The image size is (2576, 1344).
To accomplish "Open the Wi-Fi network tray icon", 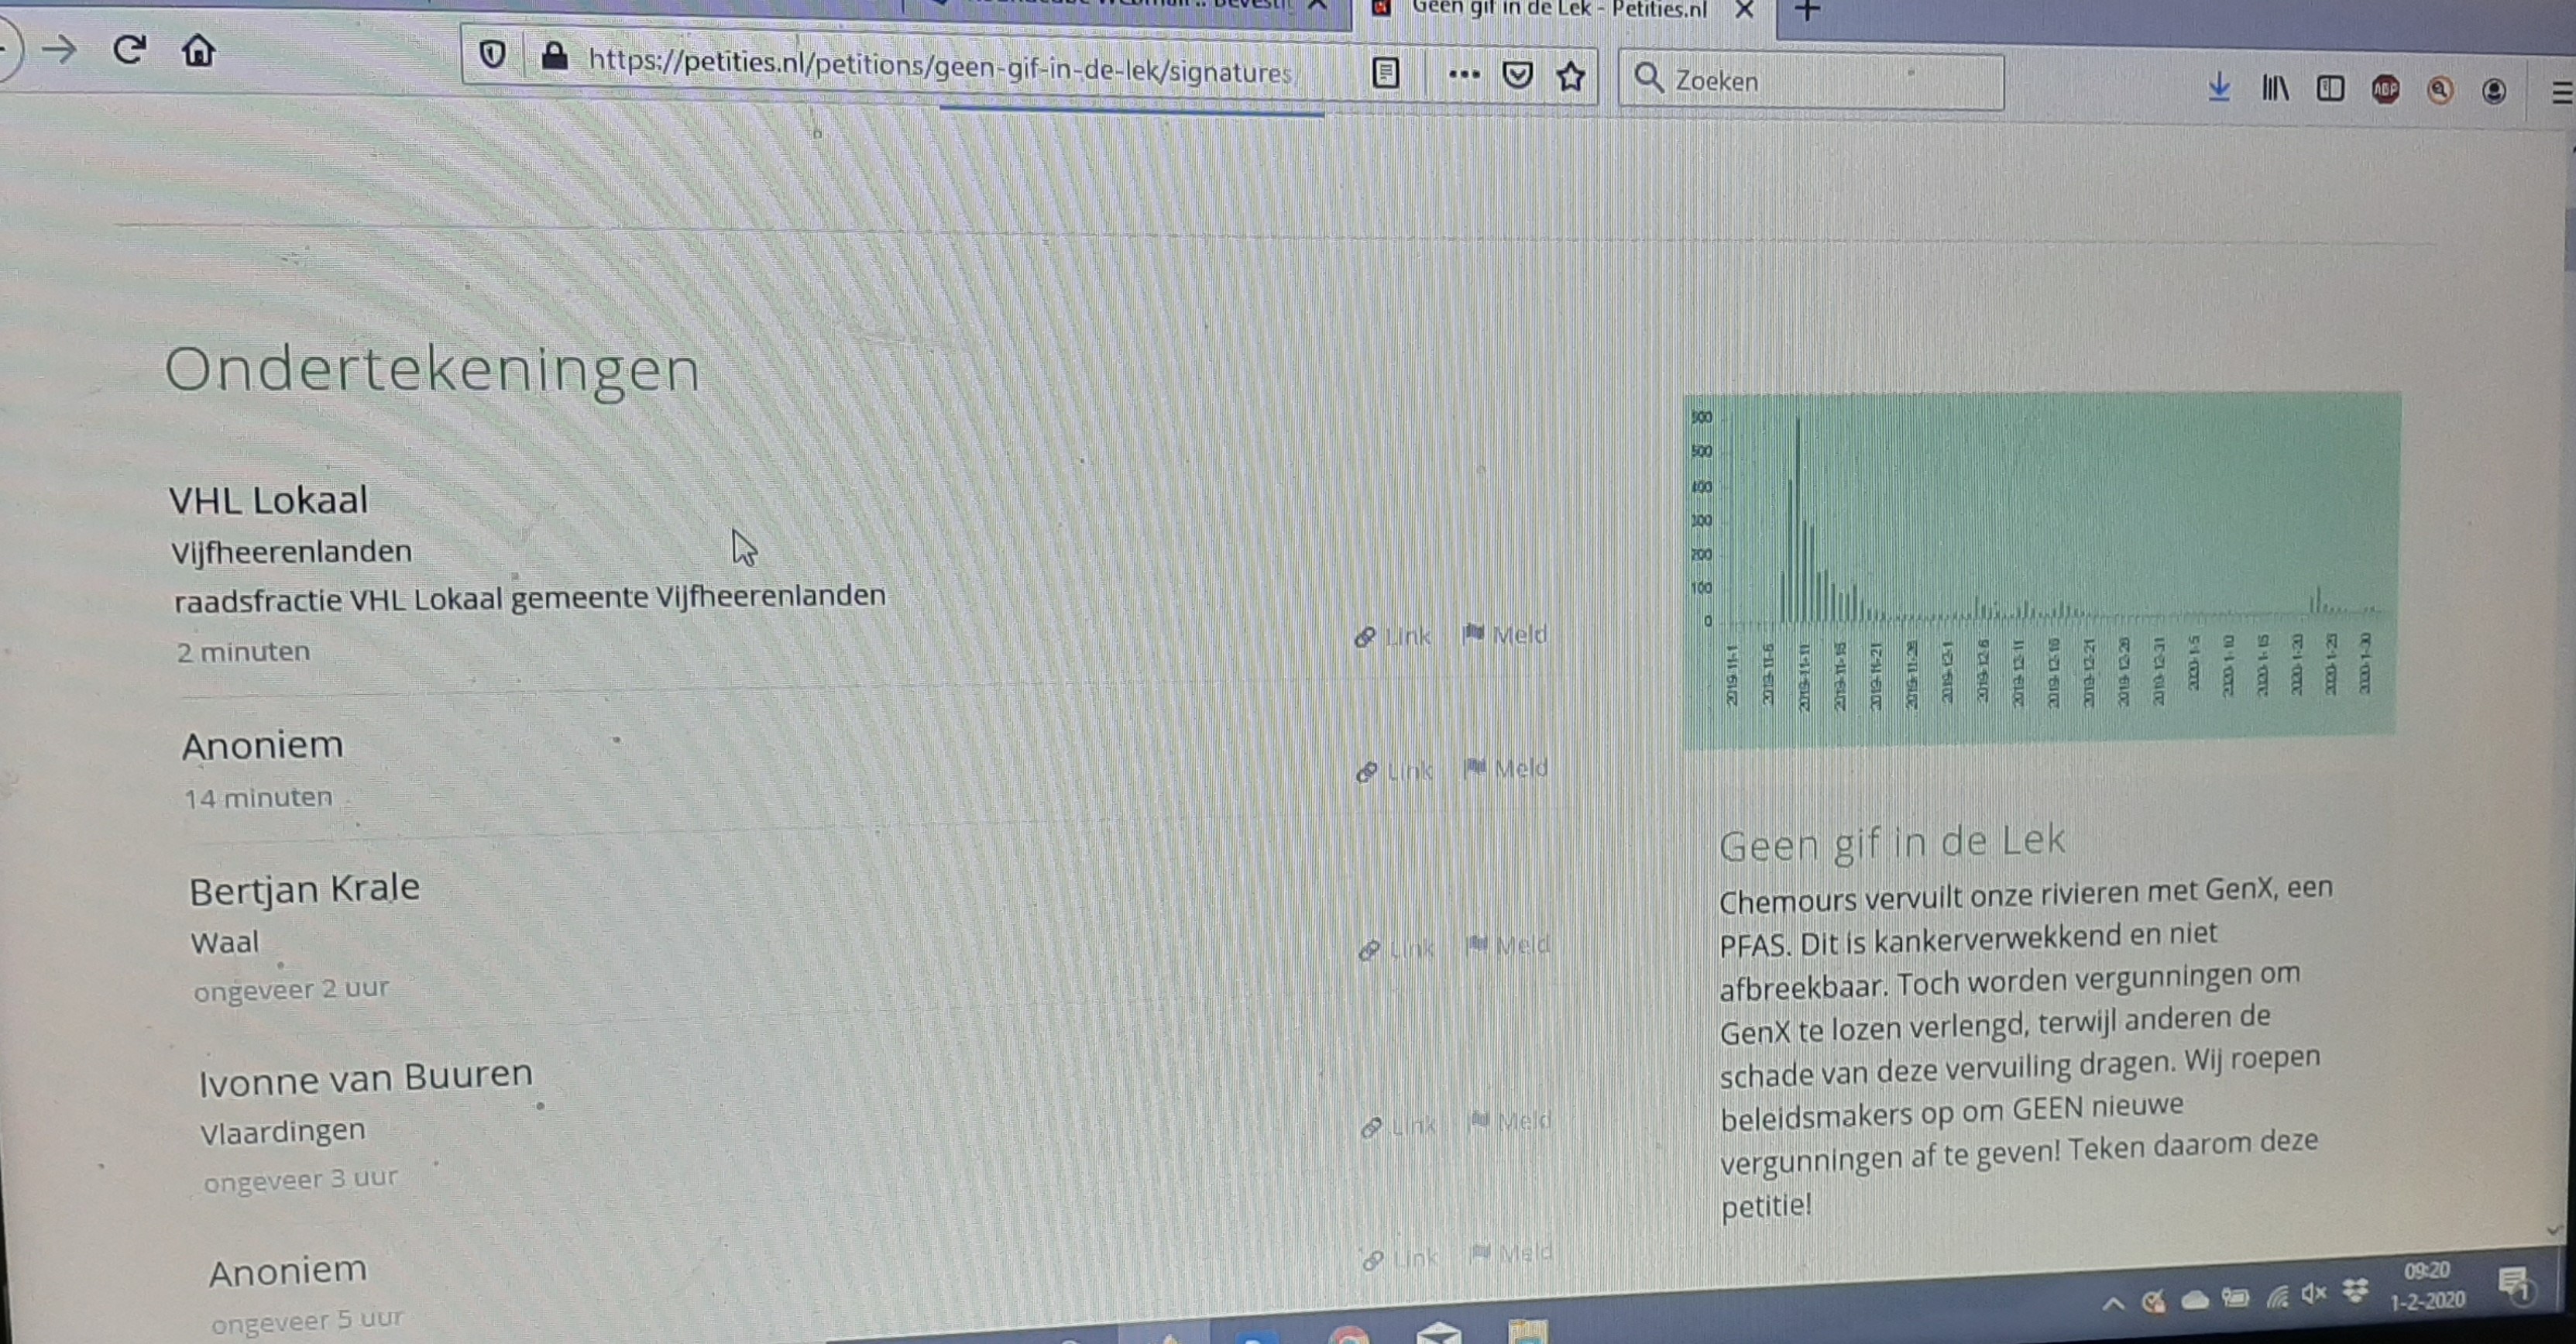I will click(2277, 1297).
